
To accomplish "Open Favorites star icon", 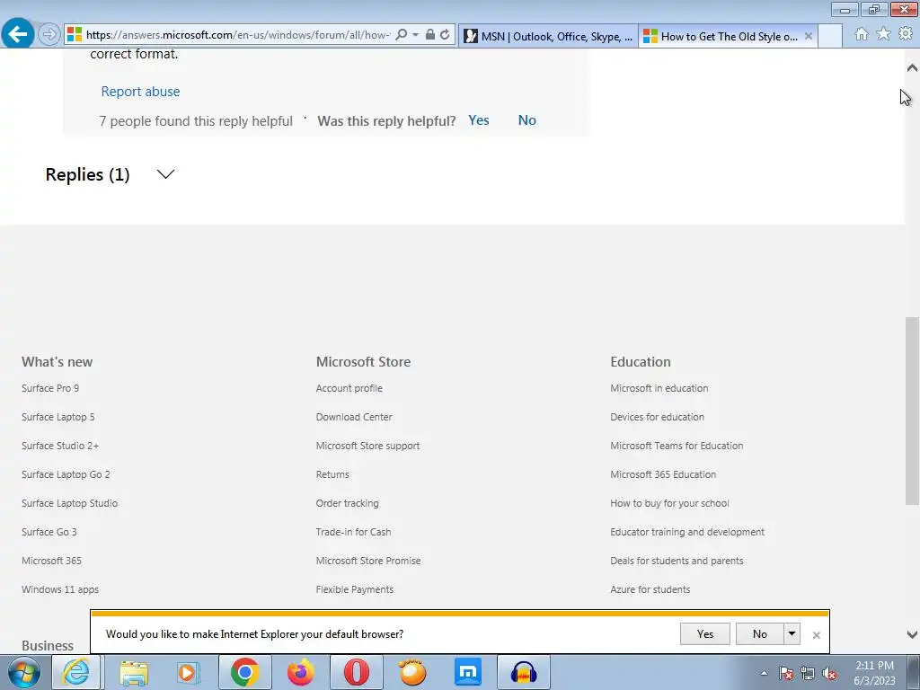I will [x=883, y=35].
